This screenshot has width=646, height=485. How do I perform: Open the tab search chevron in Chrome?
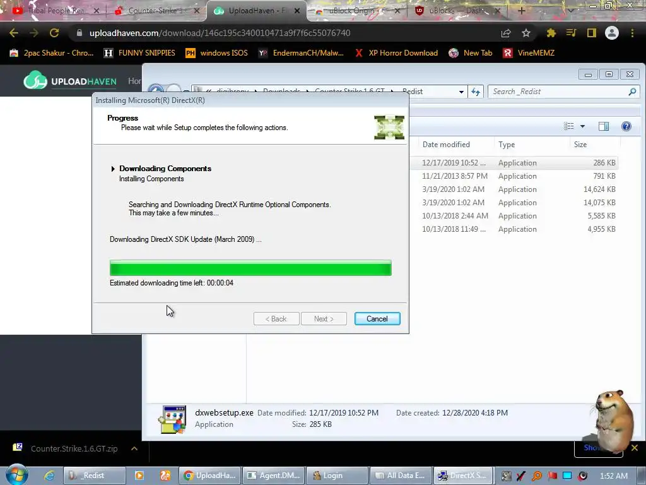point(570,11)
